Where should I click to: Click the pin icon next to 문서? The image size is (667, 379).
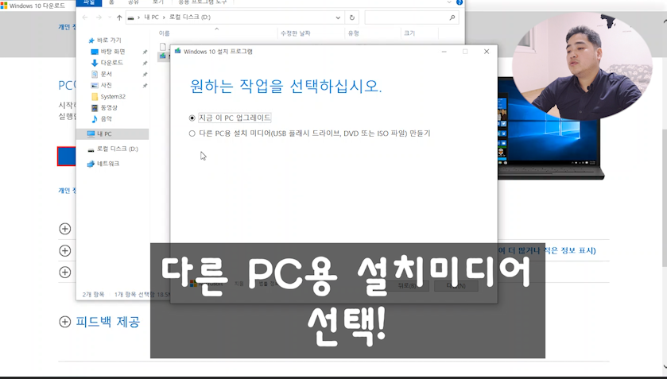pyautogui.click(x=145, y=75)
